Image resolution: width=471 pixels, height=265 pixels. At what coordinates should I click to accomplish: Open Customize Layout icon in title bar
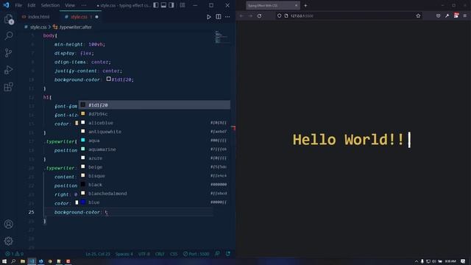pyautogui.click(x=183, y=5)
